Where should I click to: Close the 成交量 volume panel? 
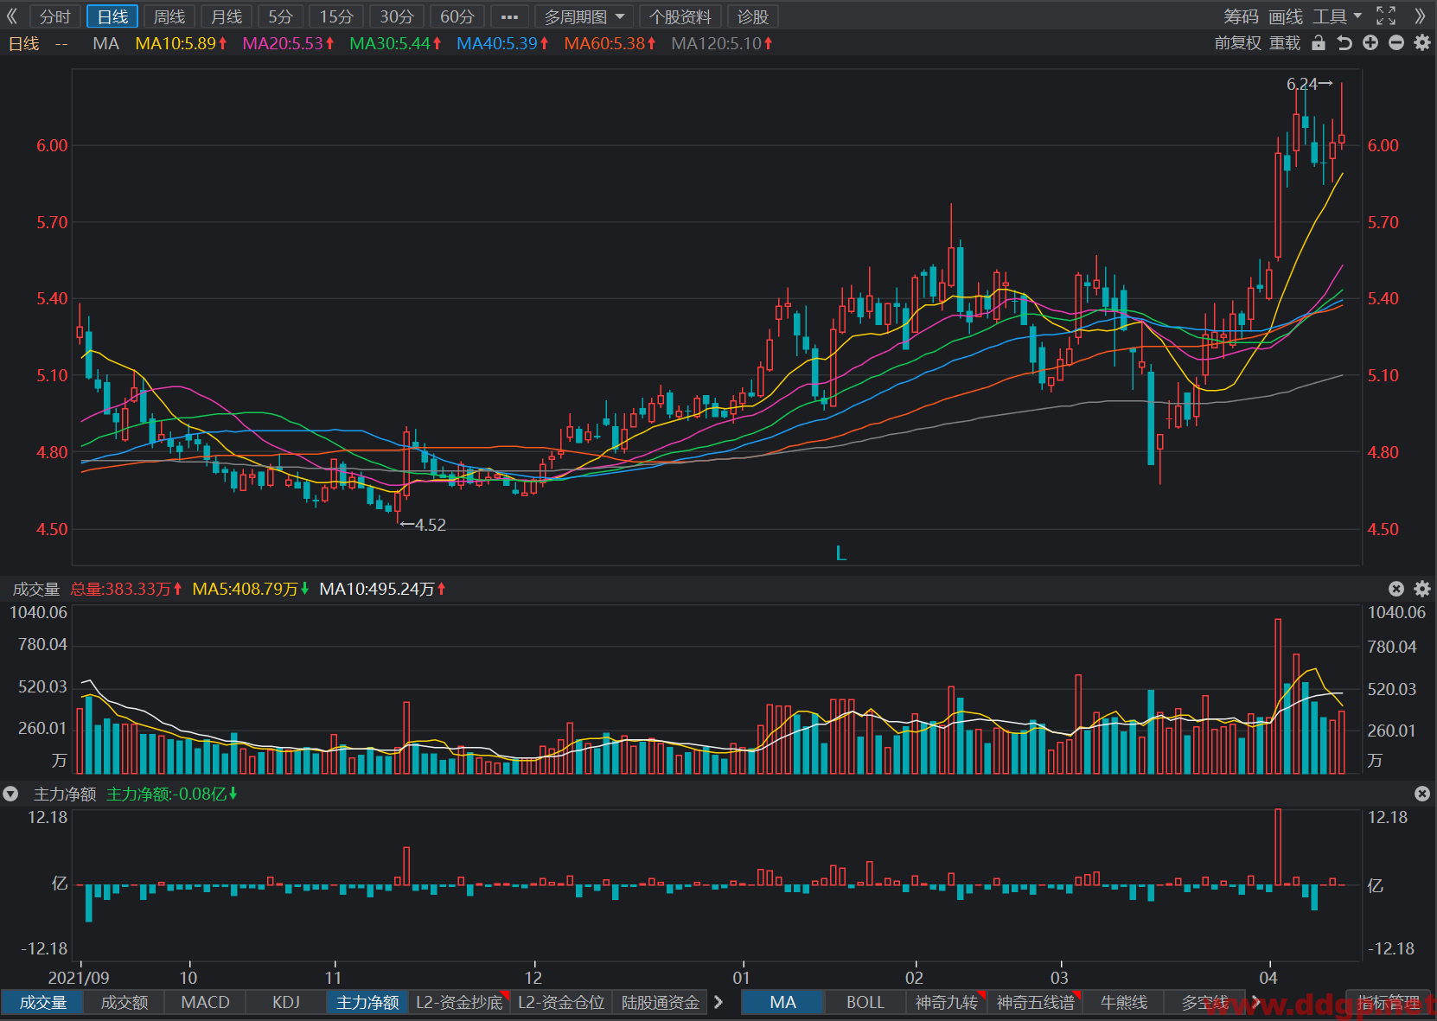(1396, 589)
